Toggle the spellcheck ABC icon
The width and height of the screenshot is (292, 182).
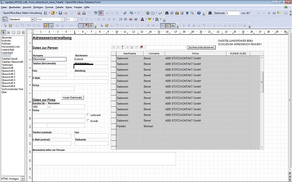point(101,13)
